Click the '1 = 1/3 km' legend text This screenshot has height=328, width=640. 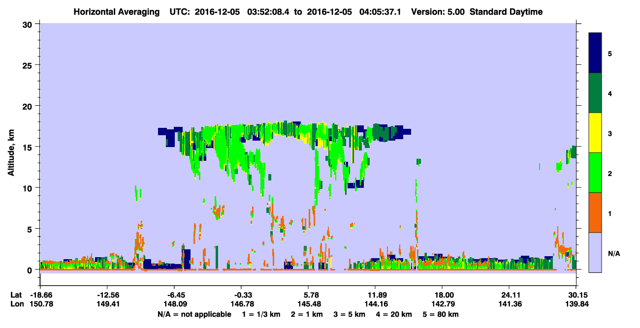pyautogui.click(x=261, y=314)
